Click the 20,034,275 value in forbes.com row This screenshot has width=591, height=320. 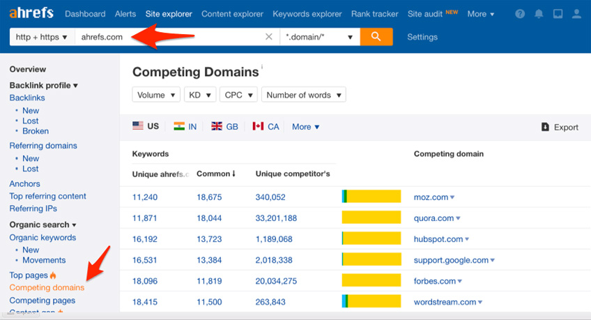click(x=276, y=281)
